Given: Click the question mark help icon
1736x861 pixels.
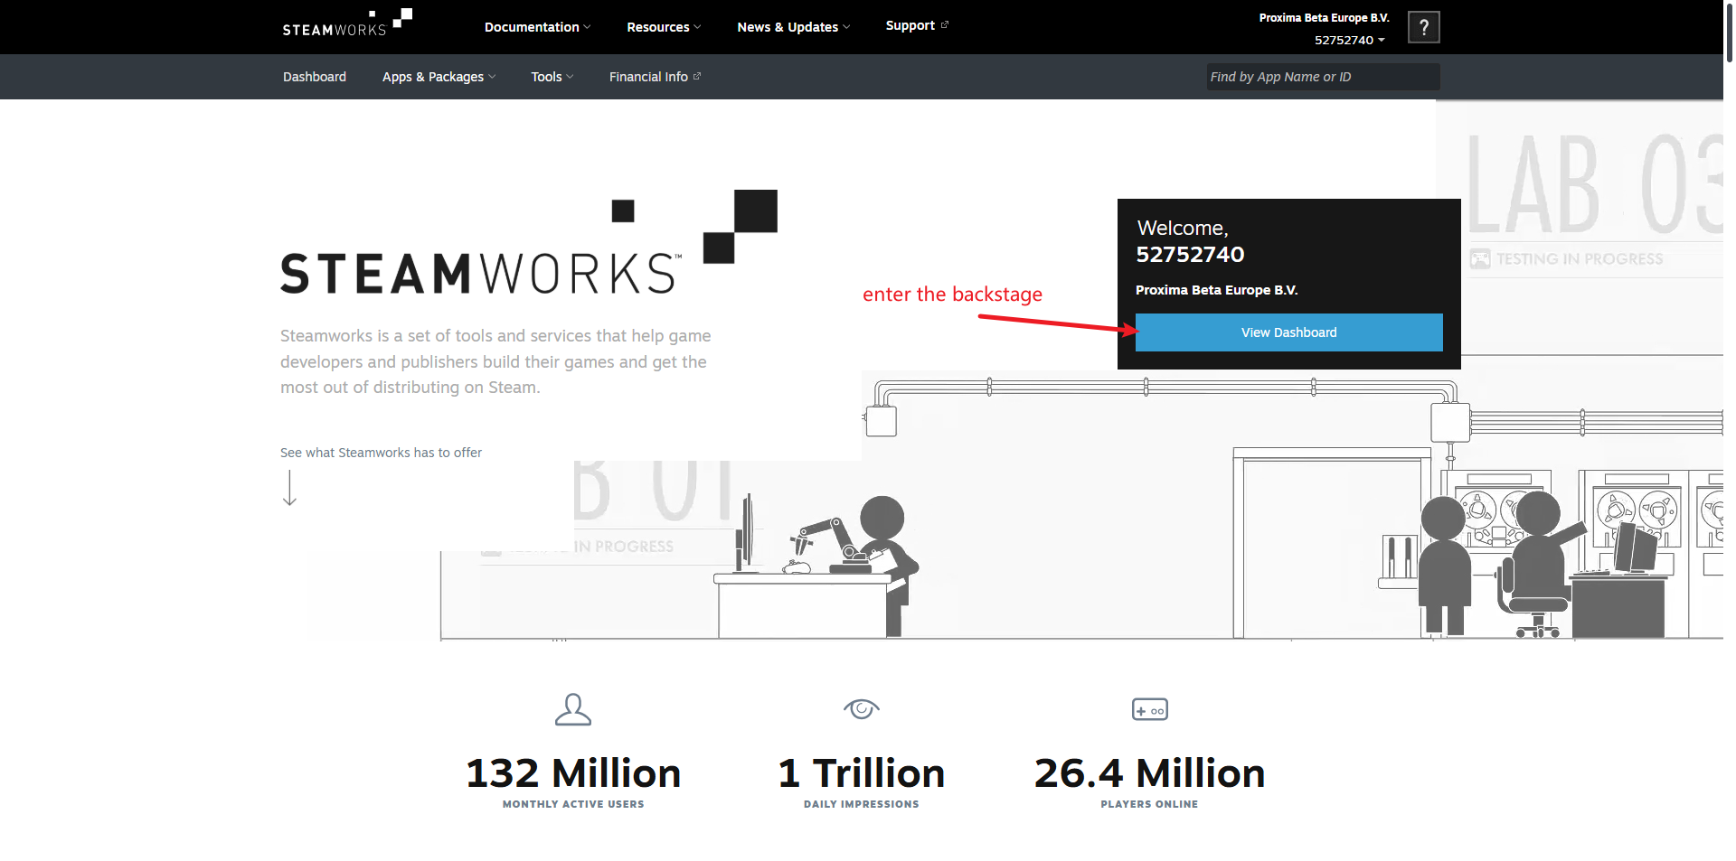Looking at the screenshot, I should pos(1423,27).
